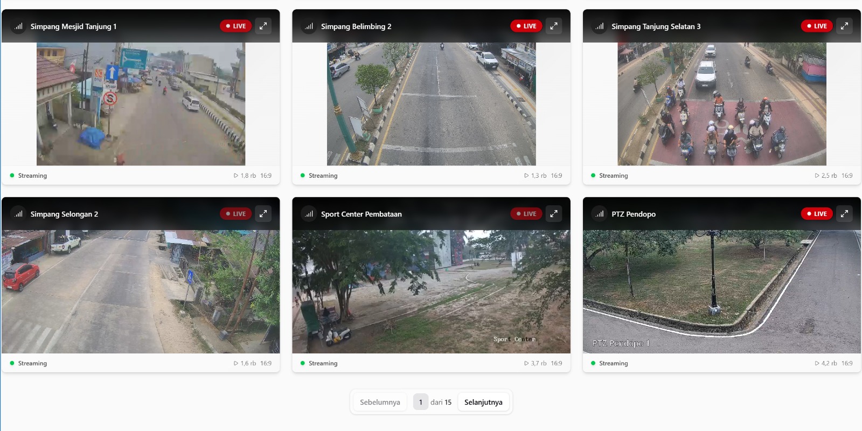Click title Simpang Belimbing 2
The image size is (862, 431).
point(356,26)
